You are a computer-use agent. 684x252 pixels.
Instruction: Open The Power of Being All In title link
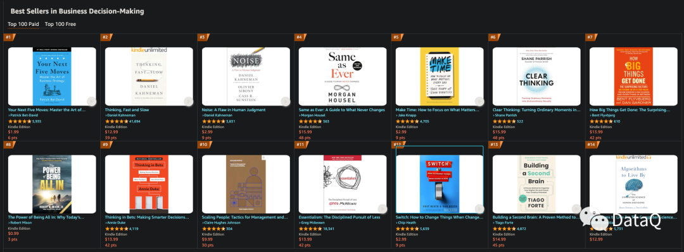pyautogui.click(x=46, y=217)
